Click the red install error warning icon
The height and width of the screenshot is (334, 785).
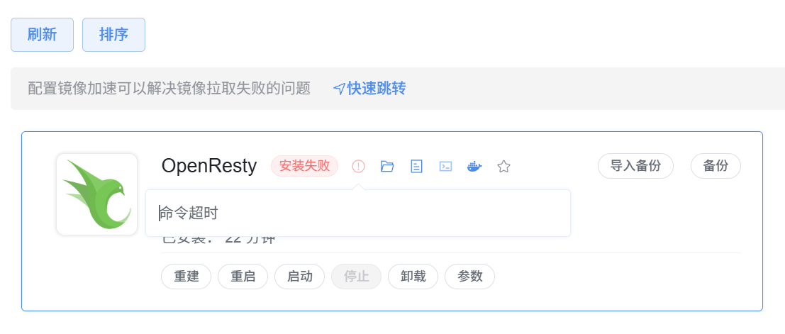coord(358,167)
